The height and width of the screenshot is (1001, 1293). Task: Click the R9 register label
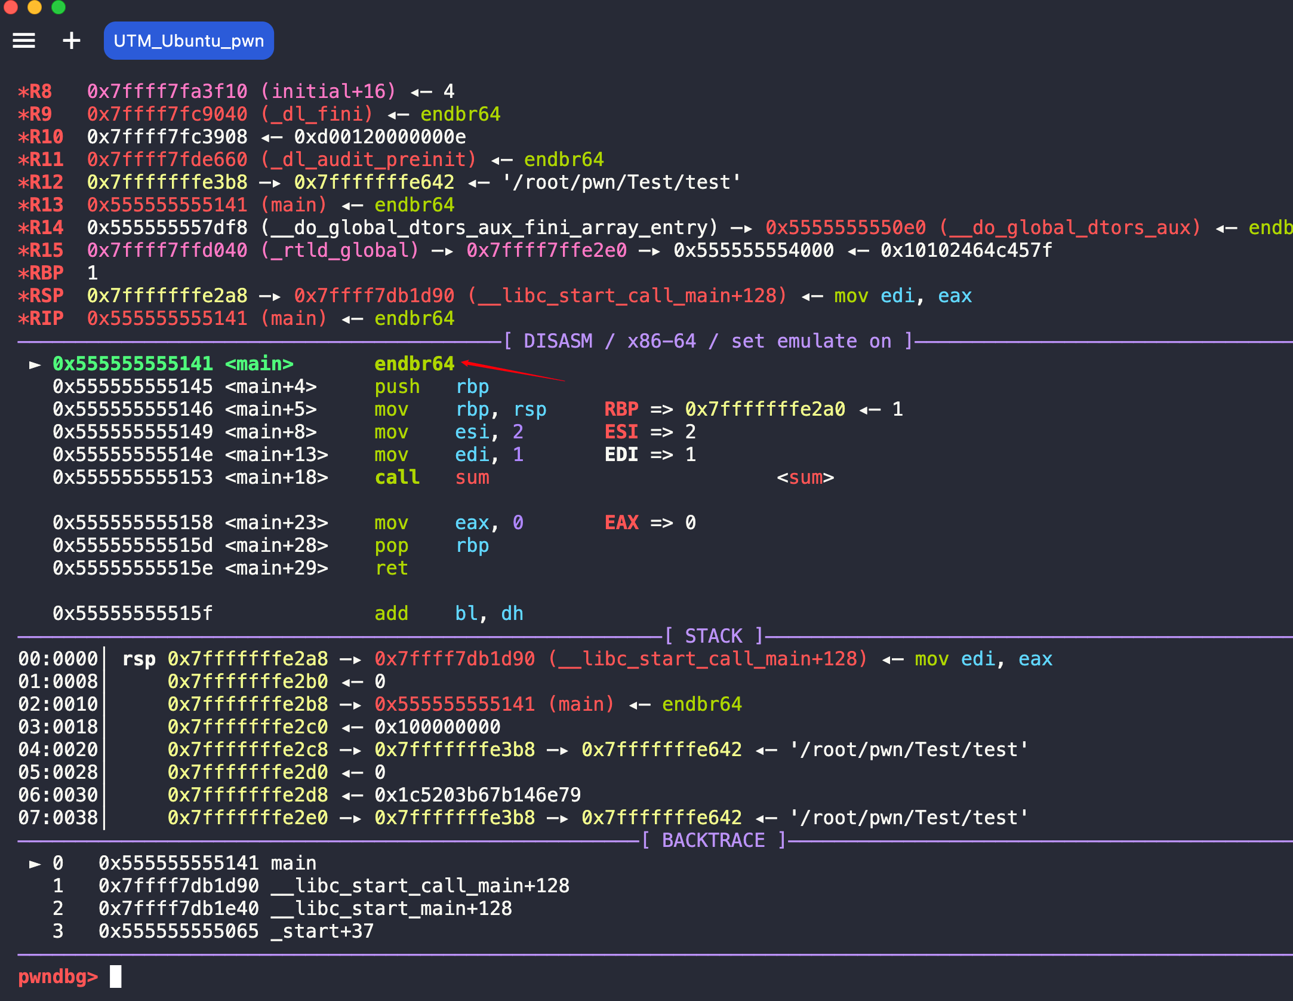(35, 114)
